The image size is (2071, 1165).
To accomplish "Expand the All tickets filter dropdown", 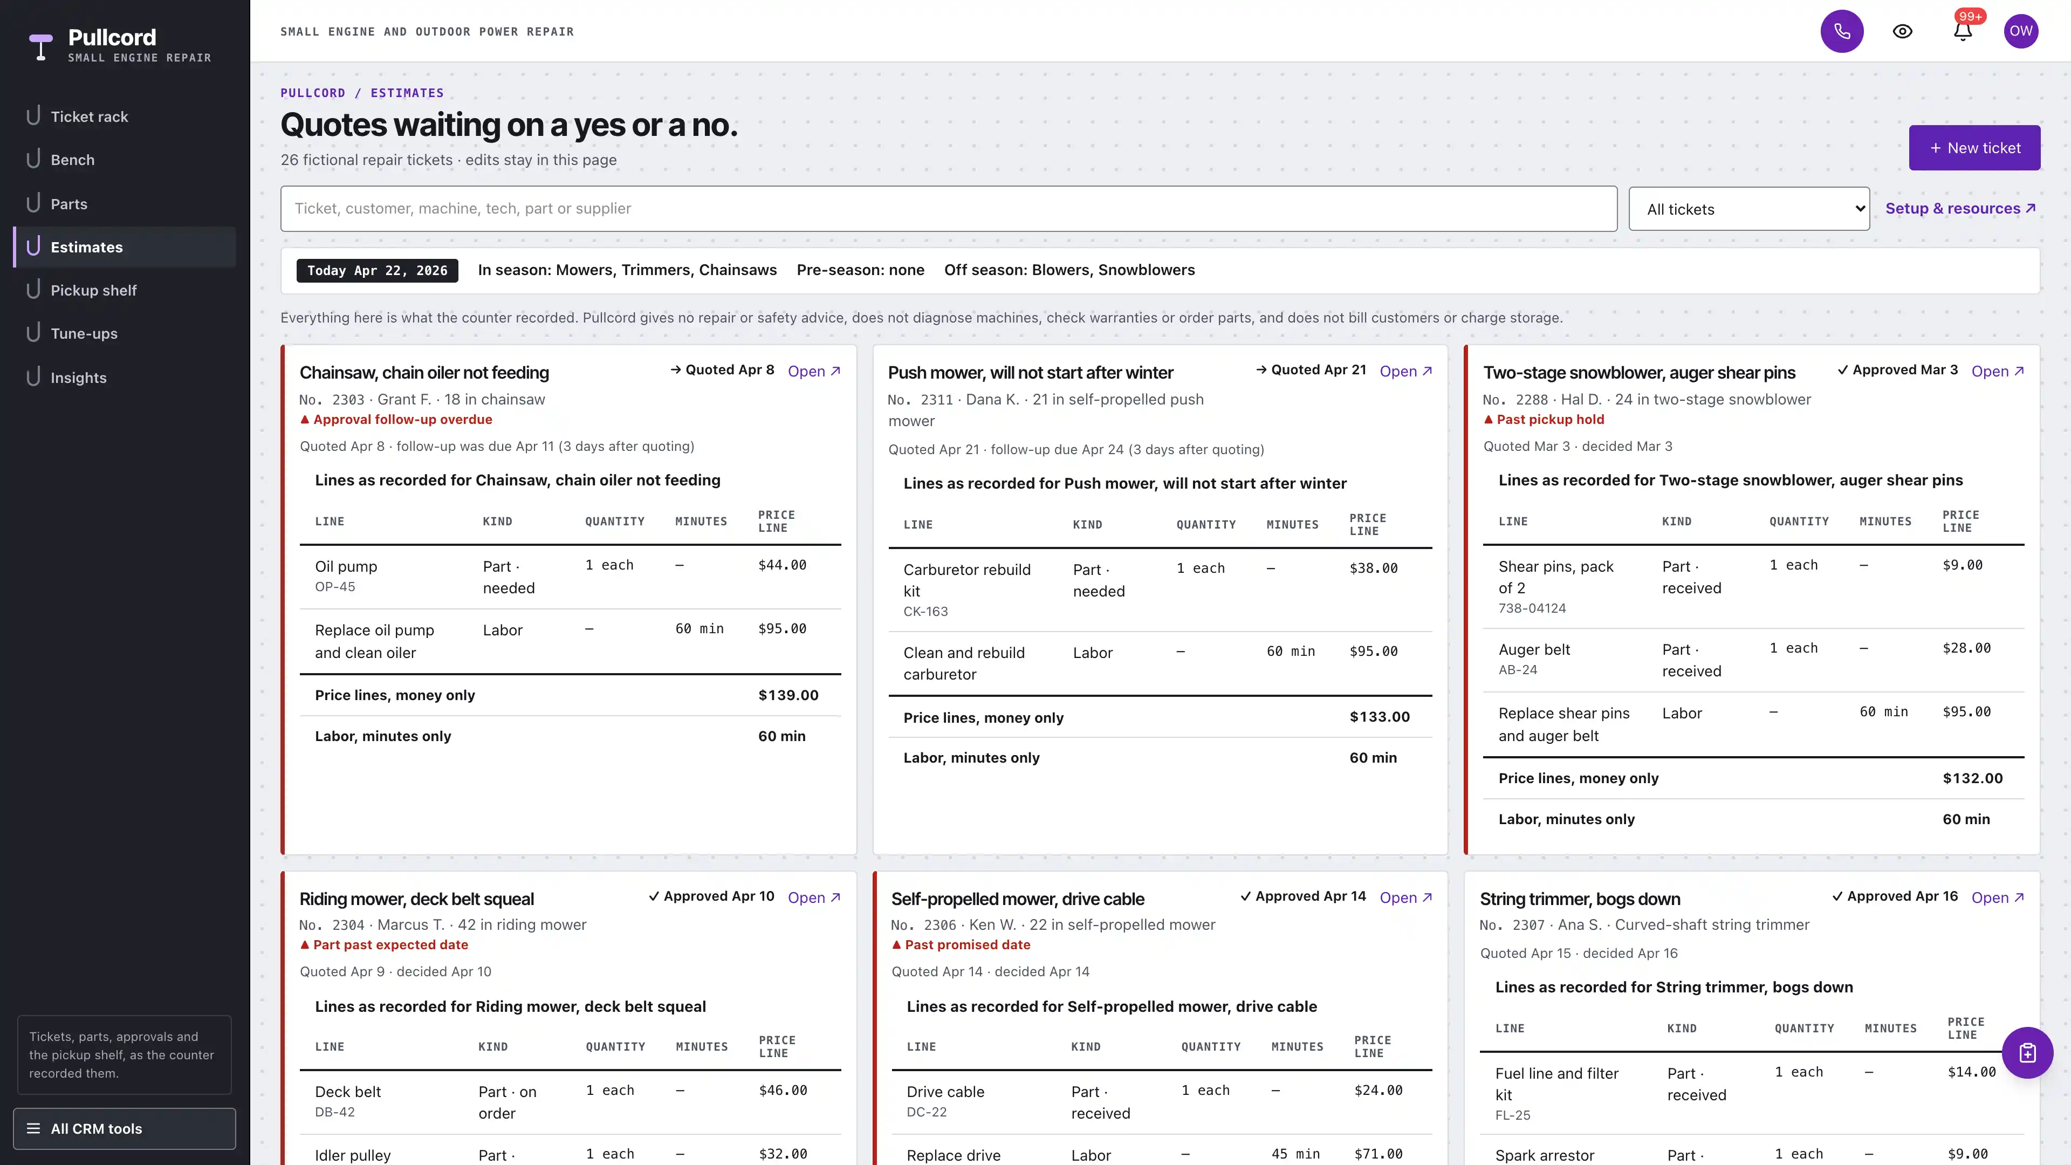I will tap(1748, 209).
